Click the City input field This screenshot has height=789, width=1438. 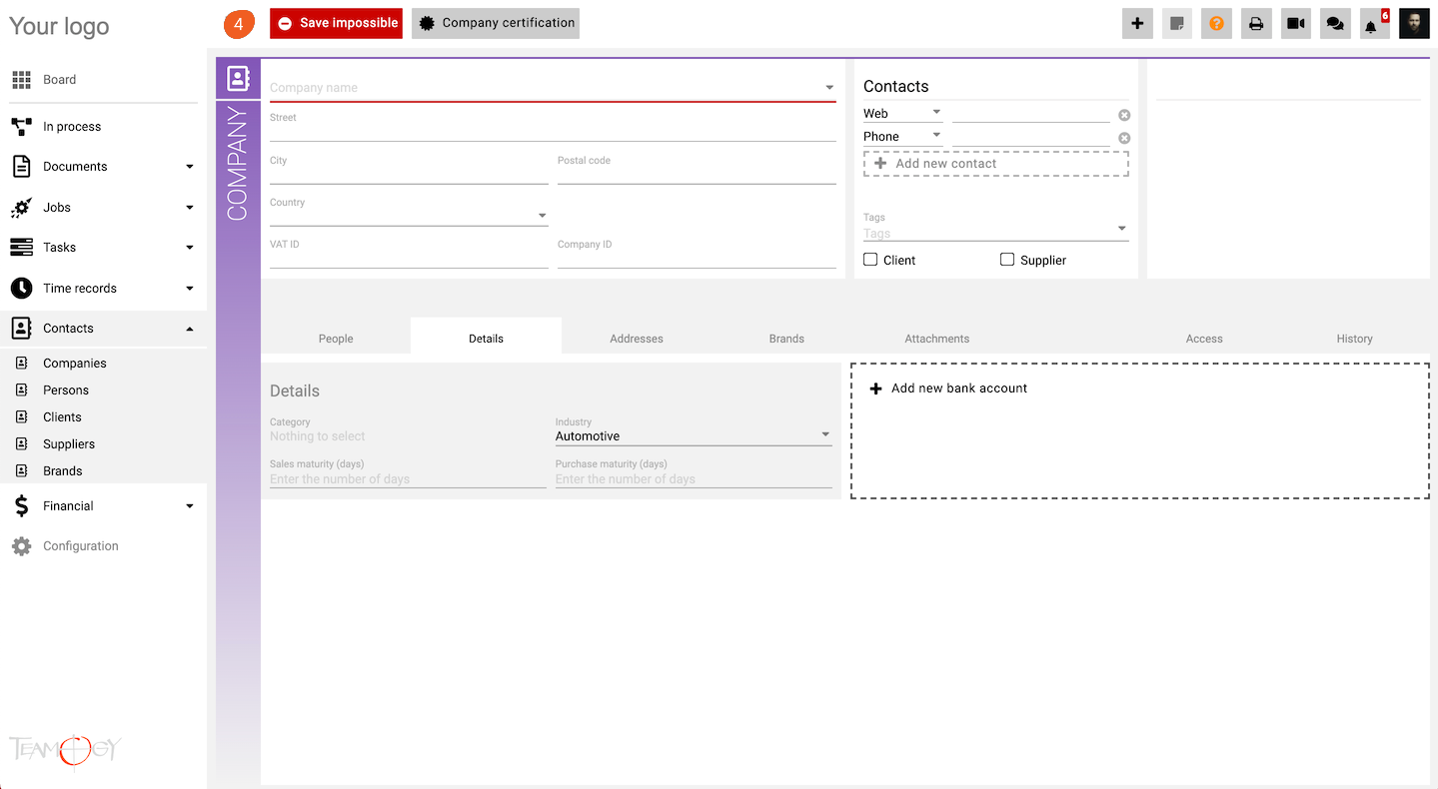[409, 174]
